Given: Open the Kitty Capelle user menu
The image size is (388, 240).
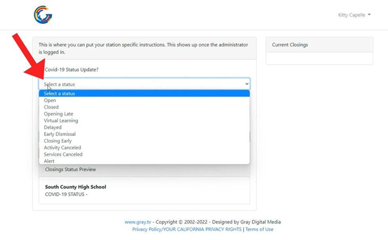Looking at the screenshot, I should (x=354, y=15).
